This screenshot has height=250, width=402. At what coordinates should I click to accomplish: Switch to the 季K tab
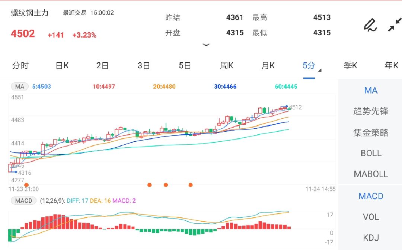pos(351,66)
